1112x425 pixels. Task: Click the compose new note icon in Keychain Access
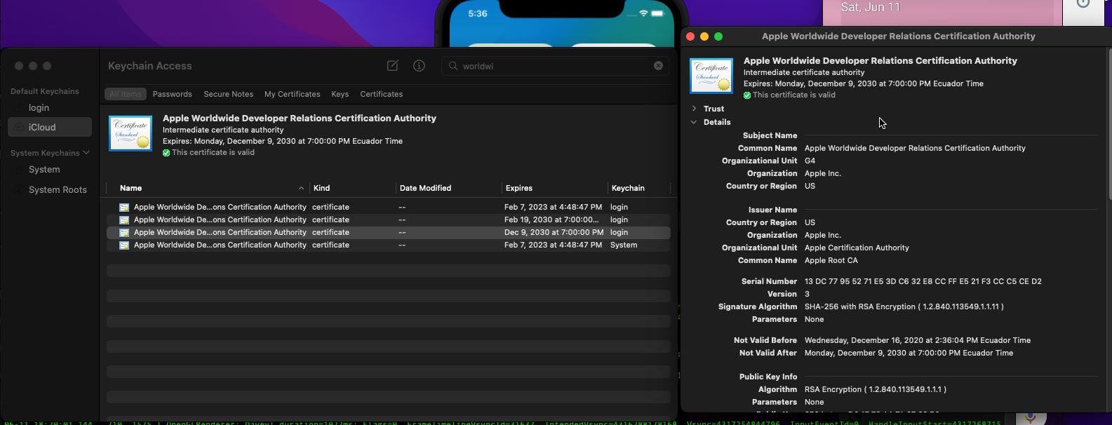click(x=393, y=65)
